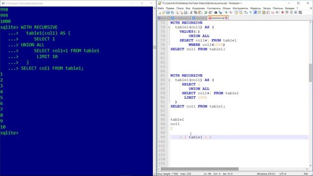Open the Правка menu

(170, 8)
